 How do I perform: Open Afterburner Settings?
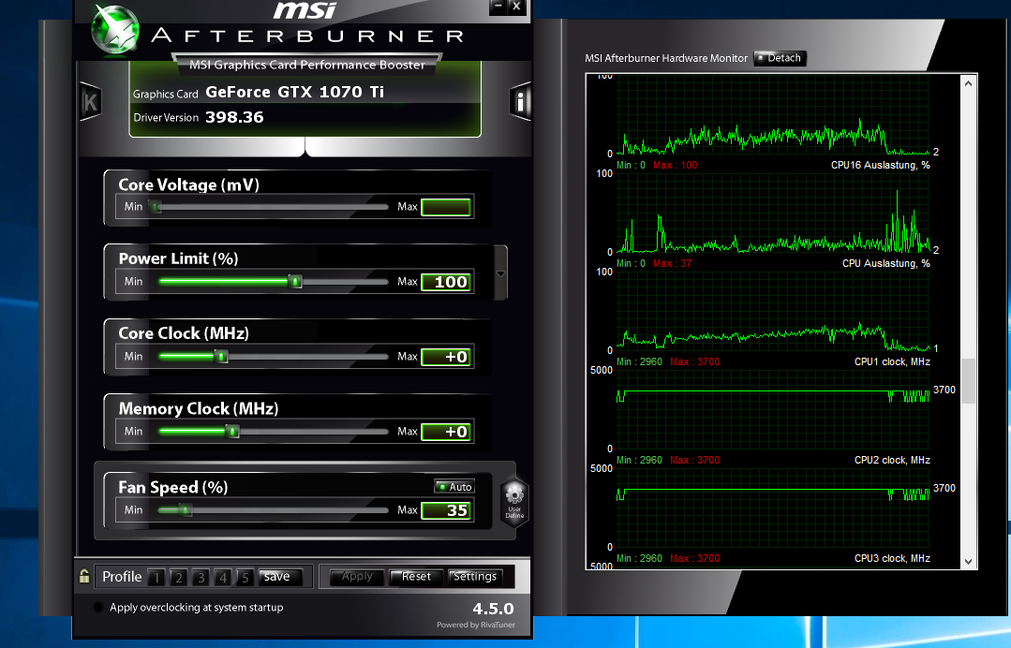click(x=475, y=577)
